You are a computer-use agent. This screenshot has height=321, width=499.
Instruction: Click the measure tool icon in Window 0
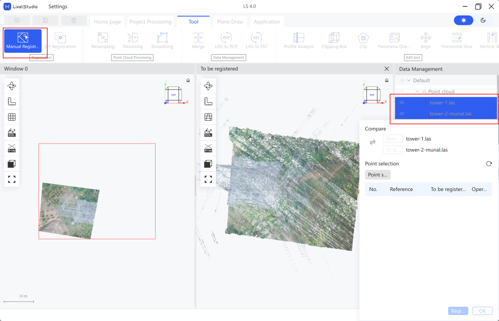coord(12,101)
